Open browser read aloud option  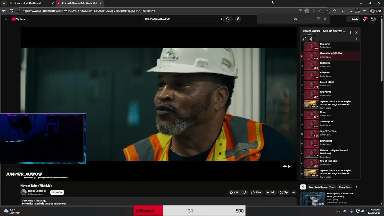pyautogui.click(x=320, y=11)
